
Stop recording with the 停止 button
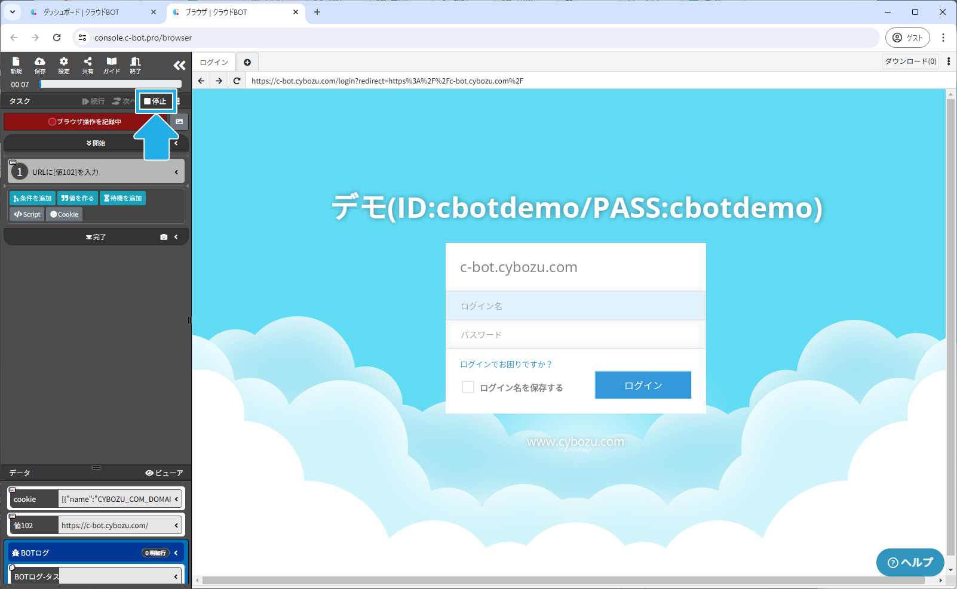point(156,101)
